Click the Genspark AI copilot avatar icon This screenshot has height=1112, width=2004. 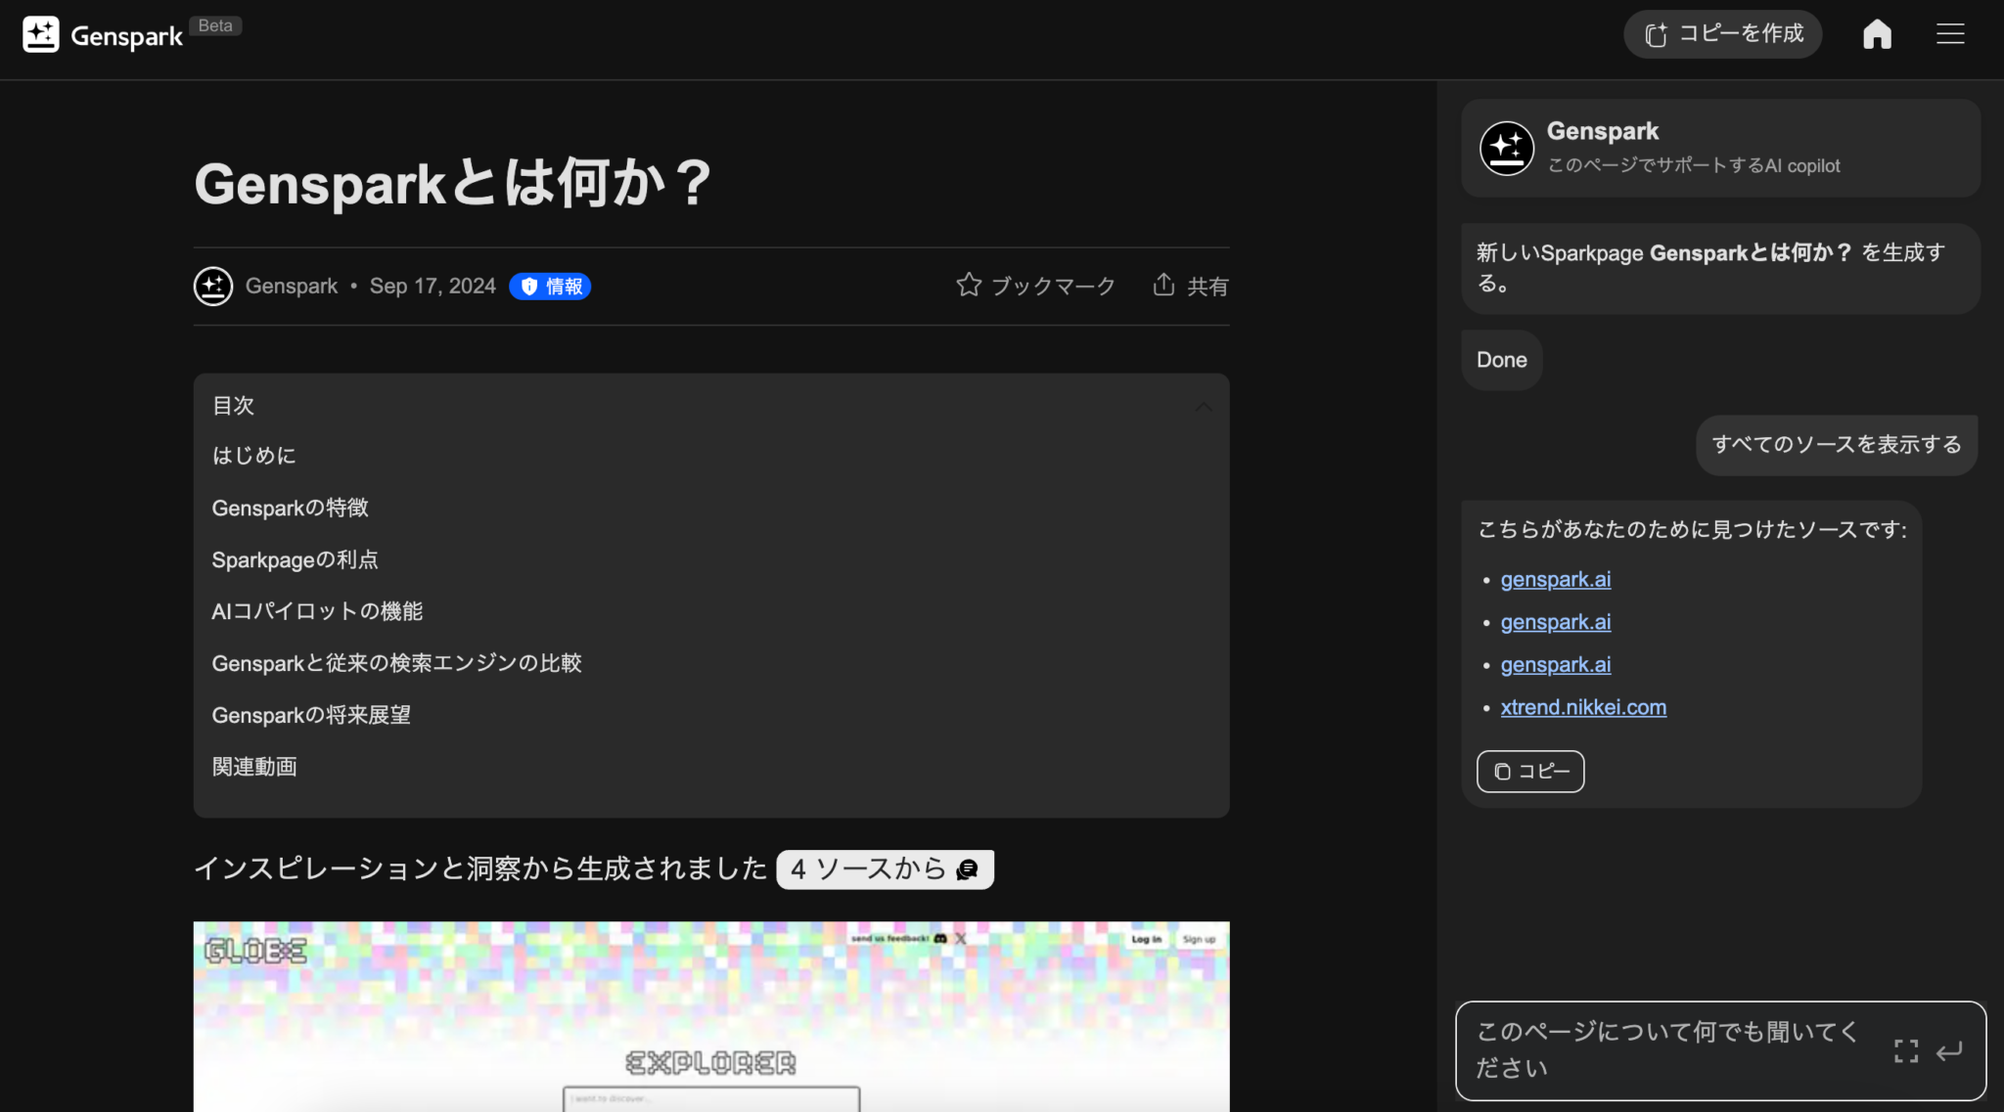coord(1505,148)
